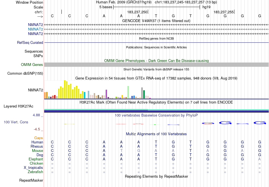269x187 pixels.
Task: Click the tall light-green GTEx expression bar
Action: pos(128,92)
